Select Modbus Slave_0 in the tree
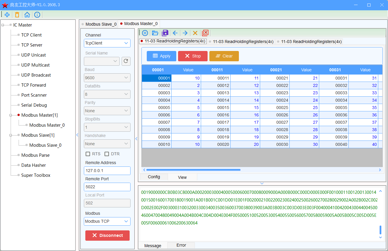Screen dimensions: 388x251 click(x=45, y=145)
